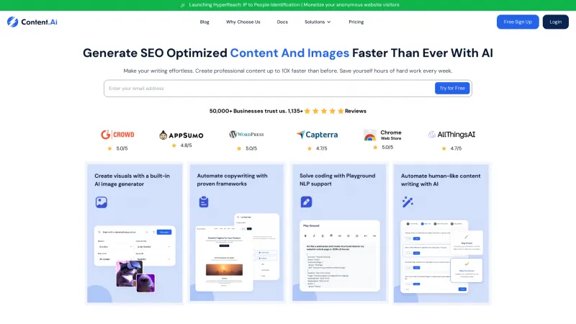Click the Chrome Web Store logo
Viewport: 576px width, 324px height.
click(382, 135)
